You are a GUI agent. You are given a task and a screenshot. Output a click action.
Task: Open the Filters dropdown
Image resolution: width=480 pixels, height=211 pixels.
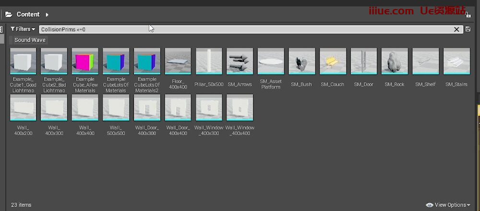(23, 29)
